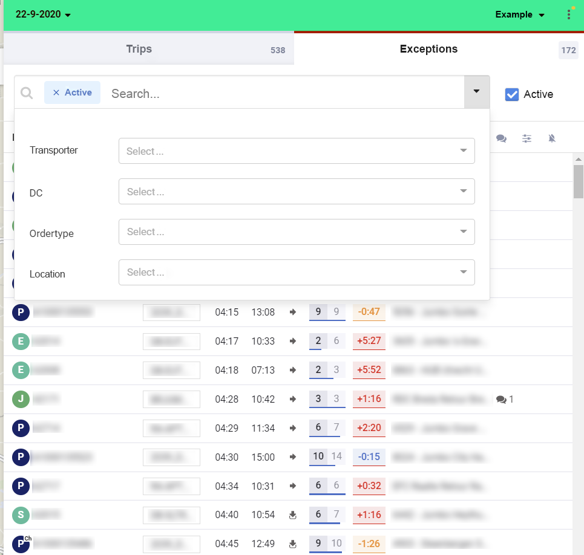Screen dimensions: 584x555
Task: Click the unloading icon on the 04:40 trip
Action: pos(293,514)
